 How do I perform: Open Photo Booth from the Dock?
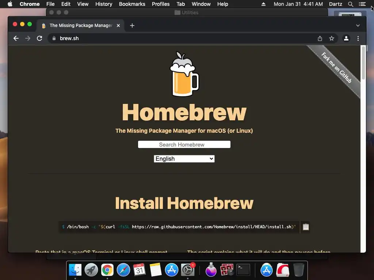tap(226, 270)
